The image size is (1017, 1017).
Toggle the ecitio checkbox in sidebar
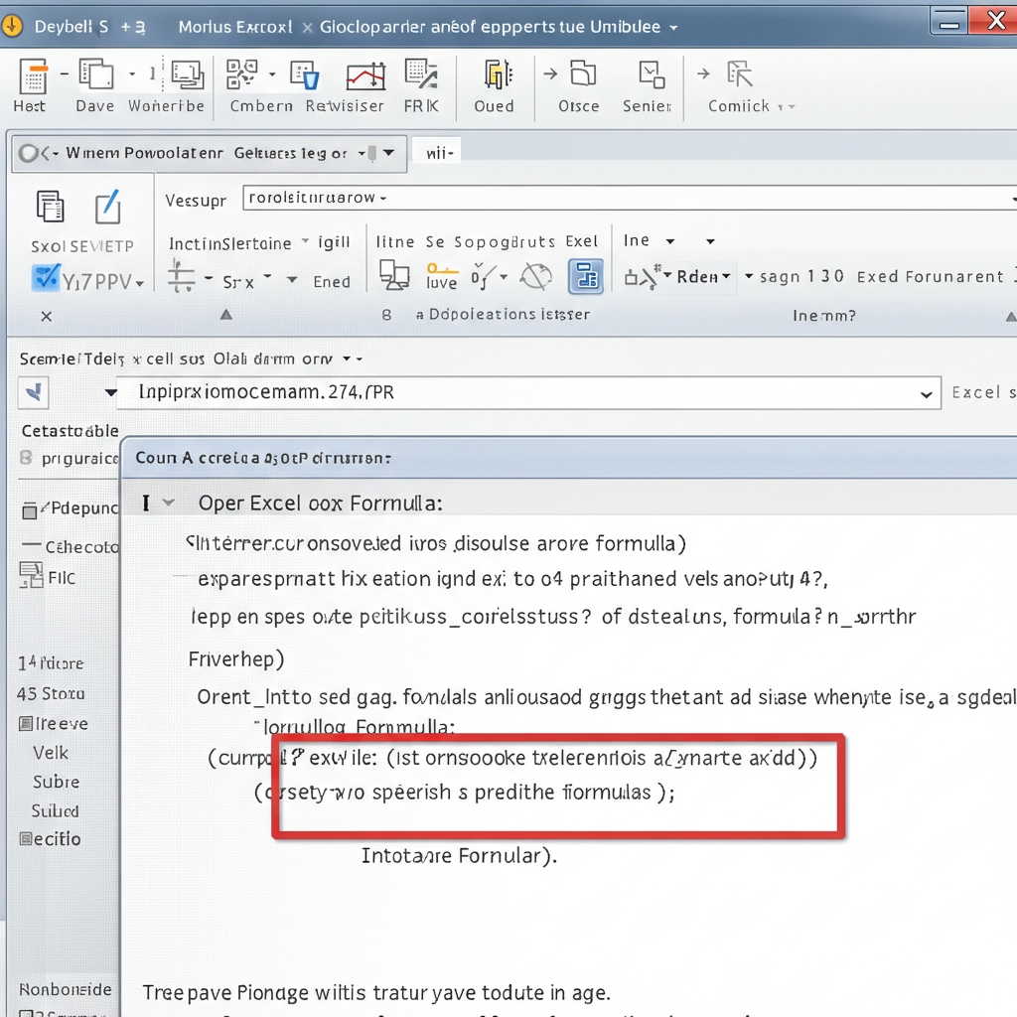tap(26, 839)
